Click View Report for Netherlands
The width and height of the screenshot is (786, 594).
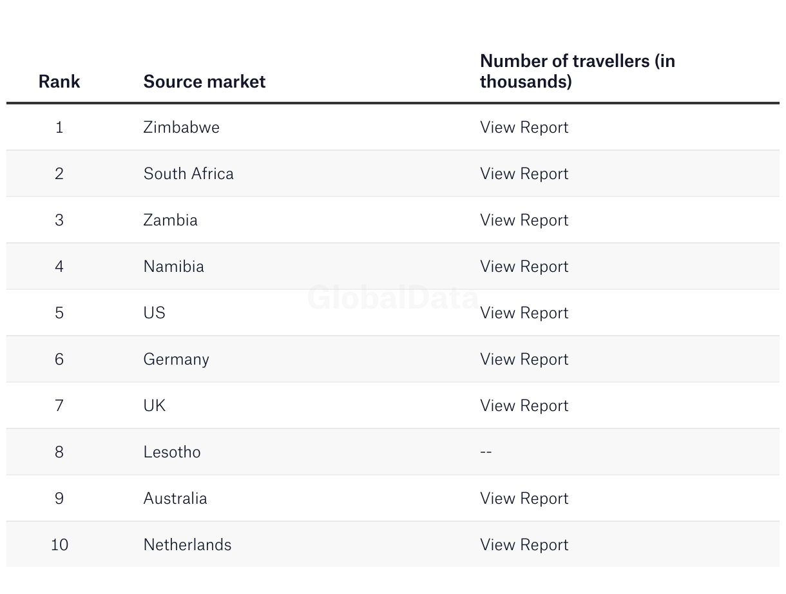coord(524,545)
